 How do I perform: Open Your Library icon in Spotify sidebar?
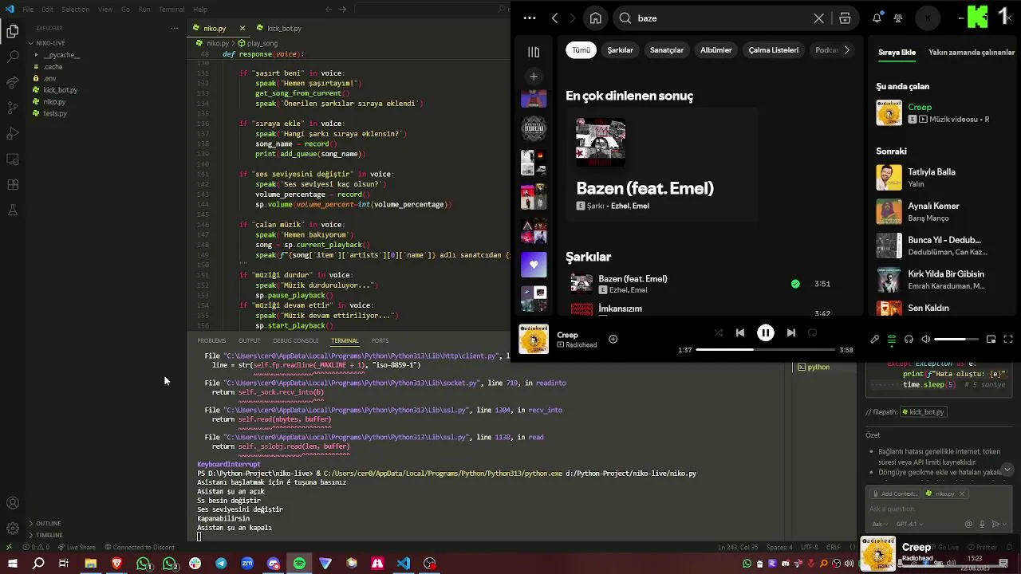click(x=534, y=52)
